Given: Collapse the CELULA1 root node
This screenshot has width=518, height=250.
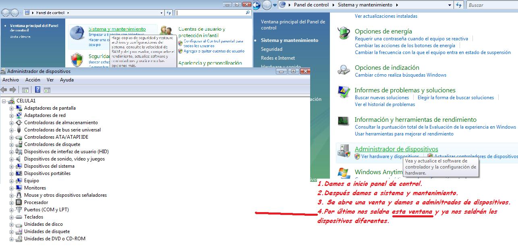Looking at the screenshot, I should pos(4,101).
